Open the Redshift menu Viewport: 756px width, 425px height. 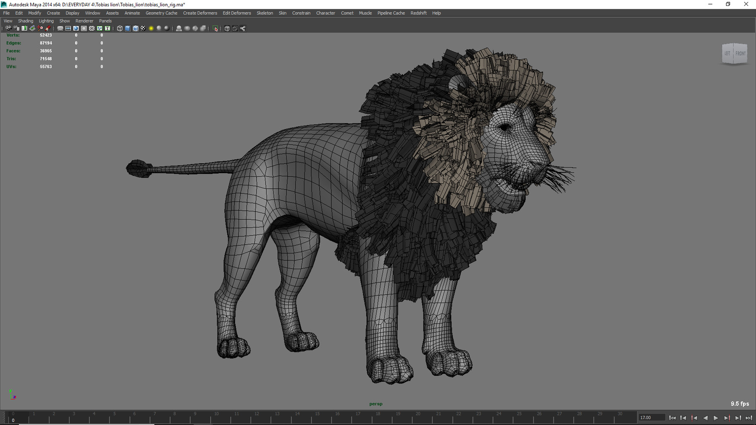coord(418,13)
